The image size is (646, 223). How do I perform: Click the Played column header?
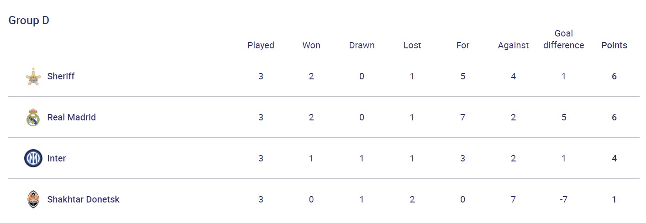(x=261, y=46)
